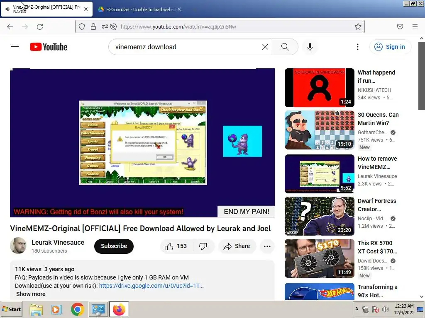Viewport: 425px width, 318px height.
Task: Click 'Dwarf Fortress Creator...' title text
Action: pos(377,205)
